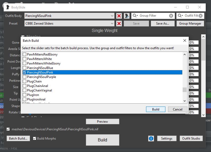Check PawMittensWhite checkbox
The image size is (211, 152).
[24, 59]
